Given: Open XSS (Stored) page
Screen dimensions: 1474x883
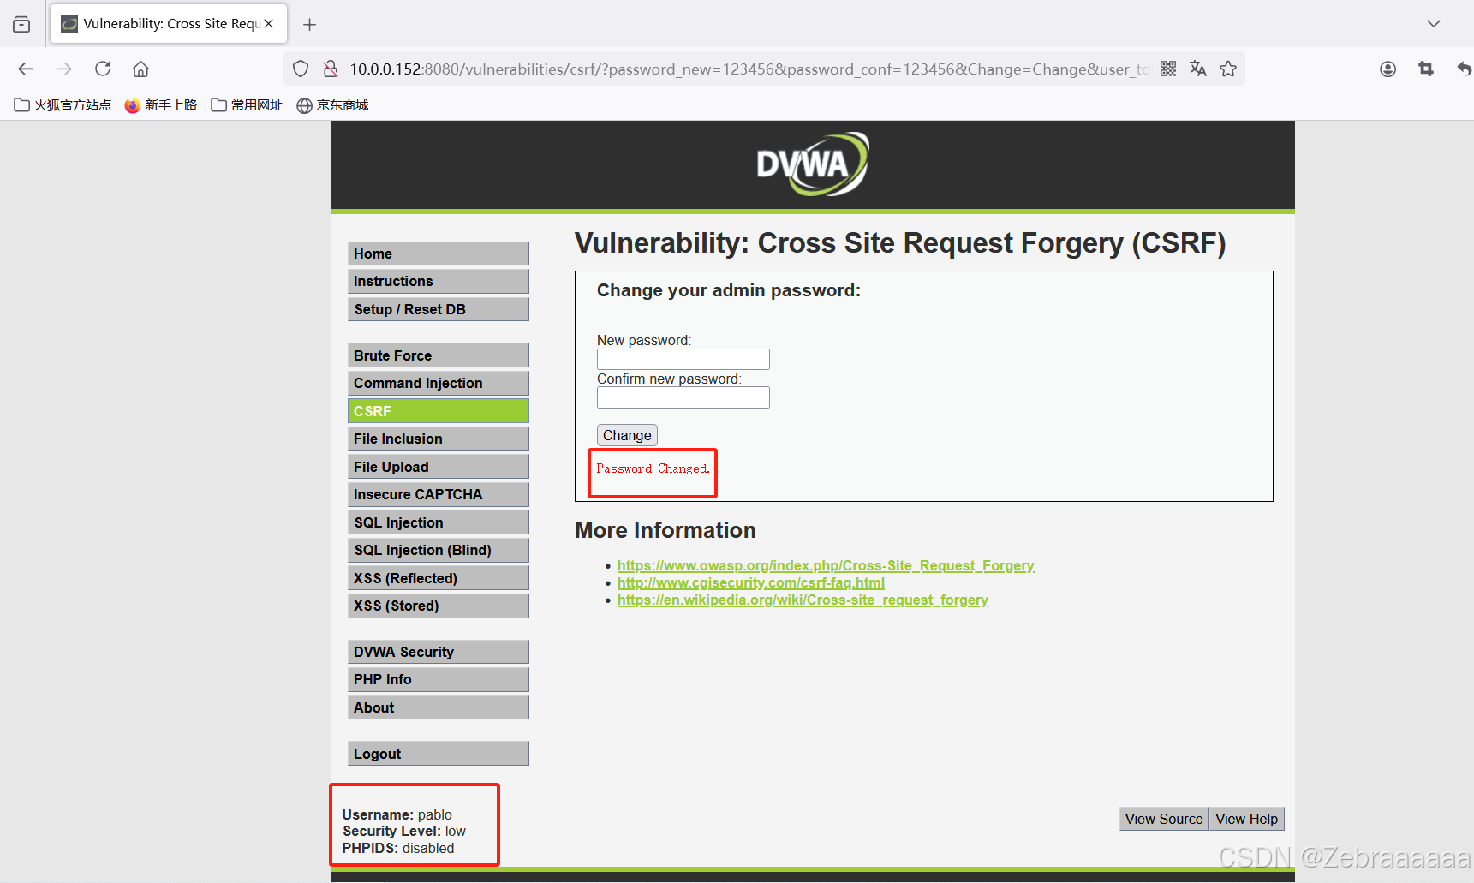Looking at the screenshot, I should (439, 606).
